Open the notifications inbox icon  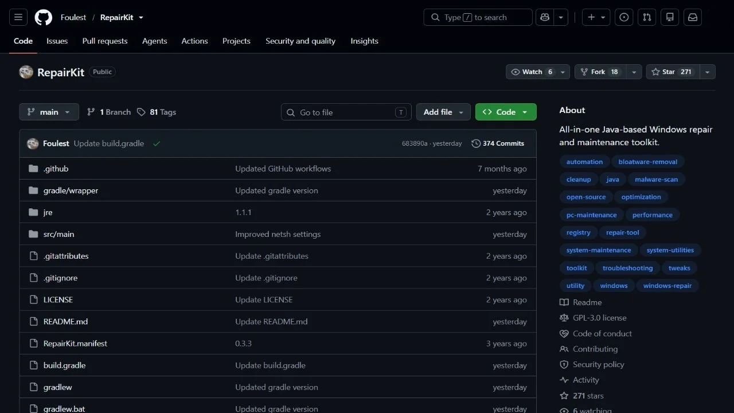pos(693,17)
